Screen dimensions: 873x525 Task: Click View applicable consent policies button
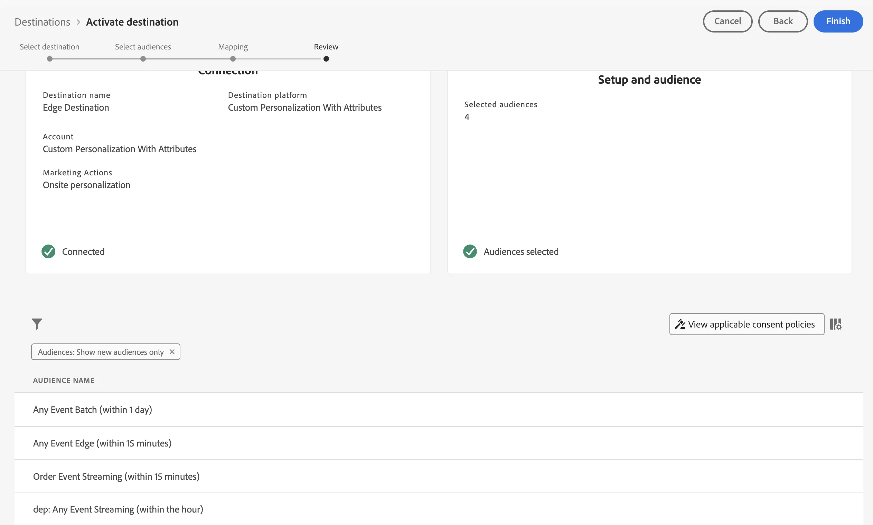(x=747, y=324)
